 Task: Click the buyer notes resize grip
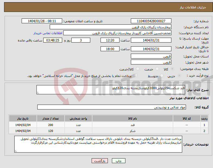pos(16,151)
